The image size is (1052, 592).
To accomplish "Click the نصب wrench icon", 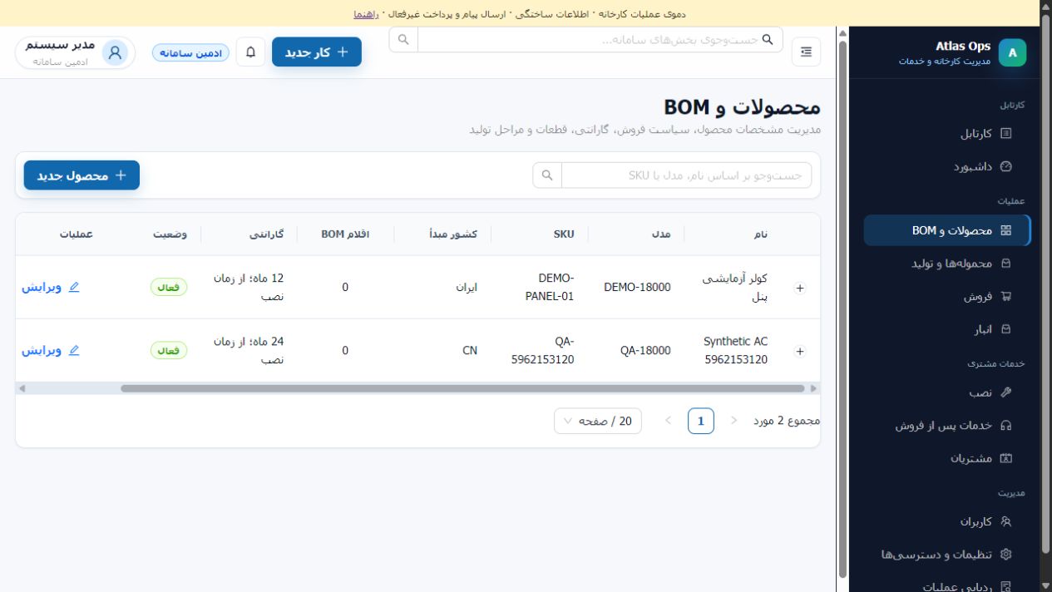I will [x=1006, y=392].
